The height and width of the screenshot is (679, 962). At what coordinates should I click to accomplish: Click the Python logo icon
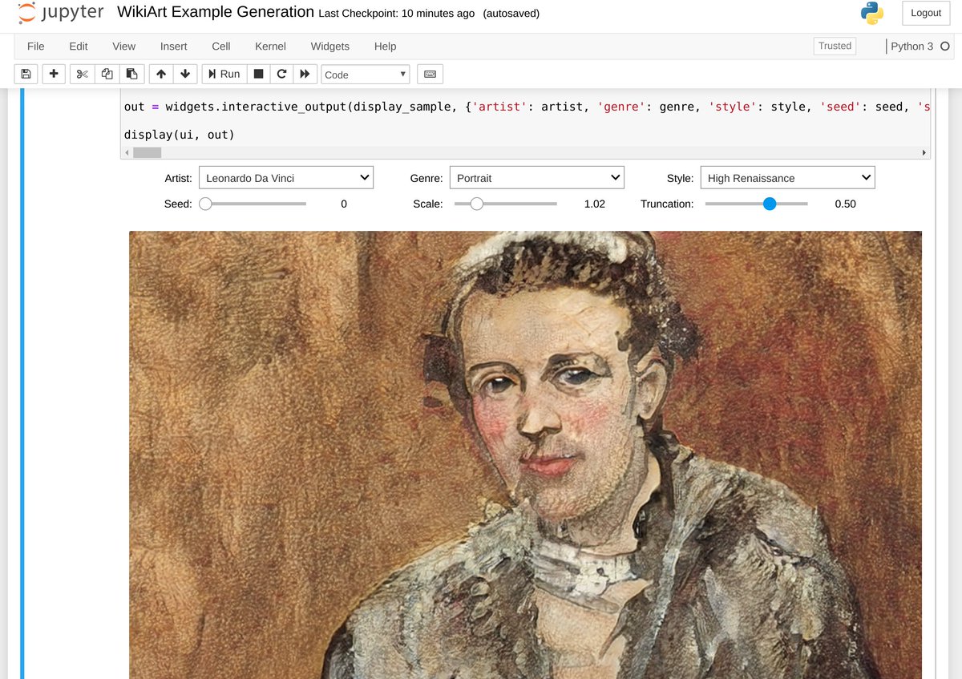pos(871,13)
